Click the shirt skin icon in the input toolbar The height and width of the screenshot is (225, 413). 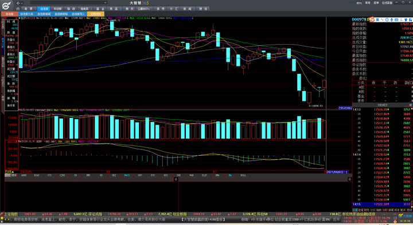pos(406,19)
